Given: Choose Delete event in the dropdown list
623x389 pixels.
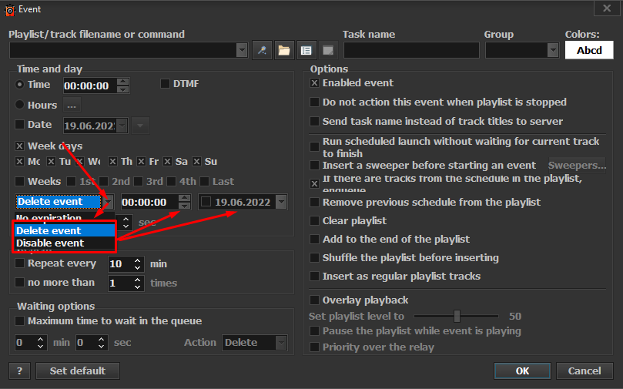Looking at the screenshot, I should pyautogui.click(x=49, y=231).
